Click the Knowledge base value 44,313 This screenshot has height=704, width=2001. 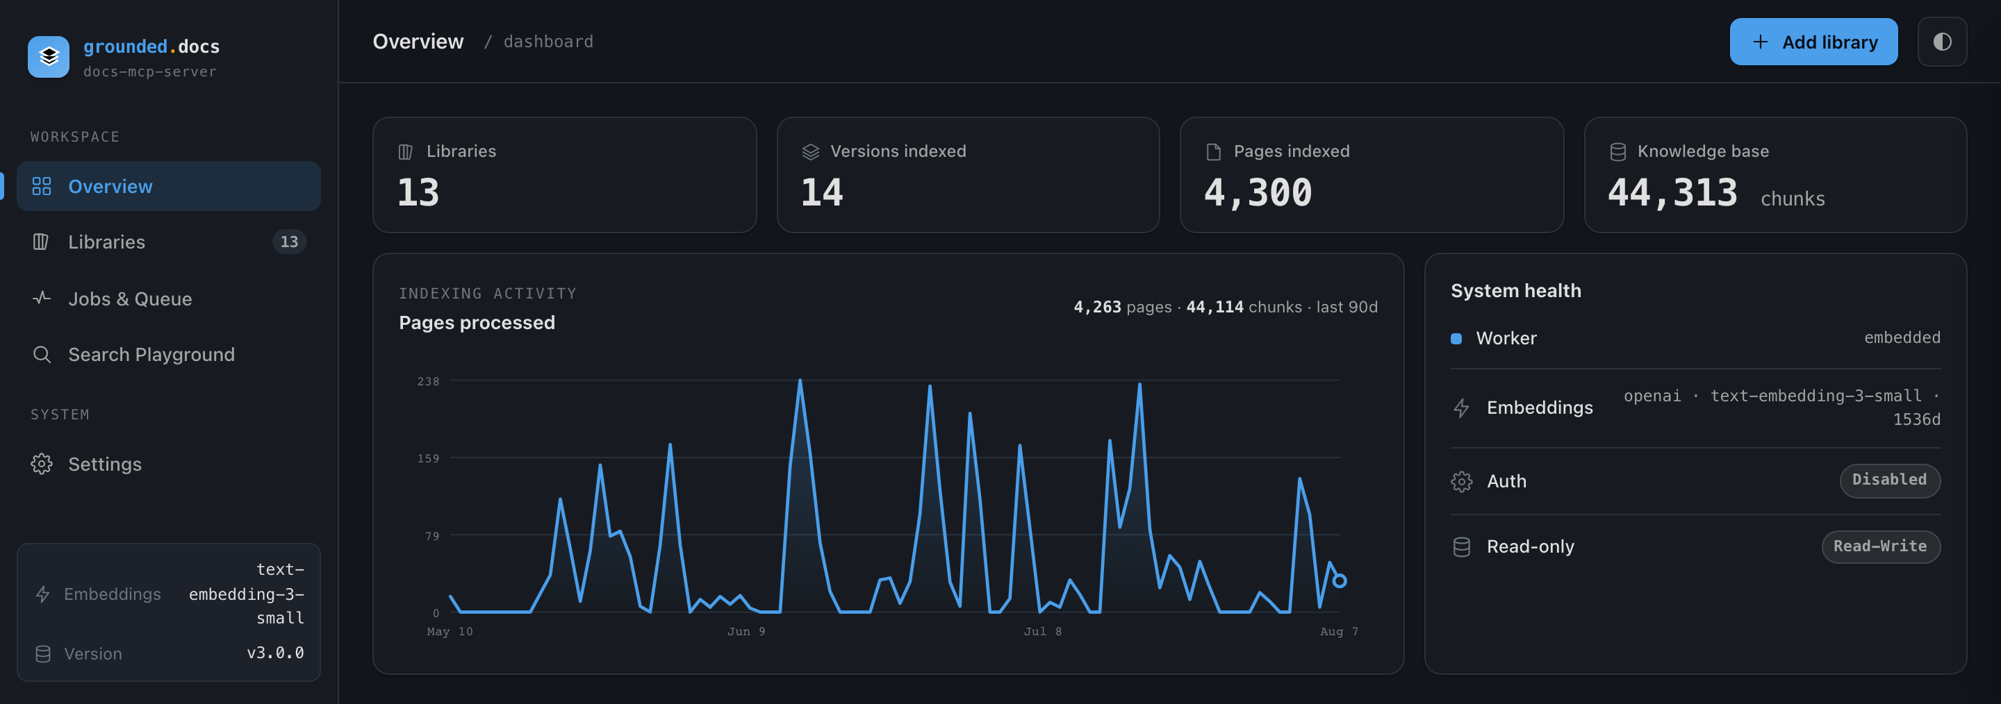[x=1672, y=192]
